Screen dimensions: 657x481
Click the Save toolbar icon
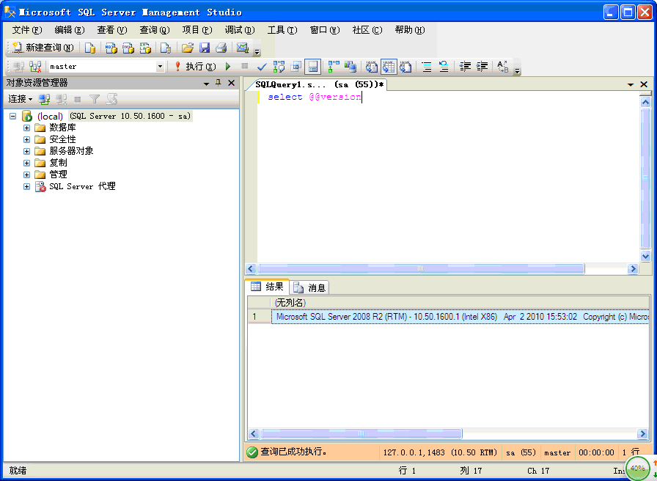pyautogui.click(x=205, y=48)
